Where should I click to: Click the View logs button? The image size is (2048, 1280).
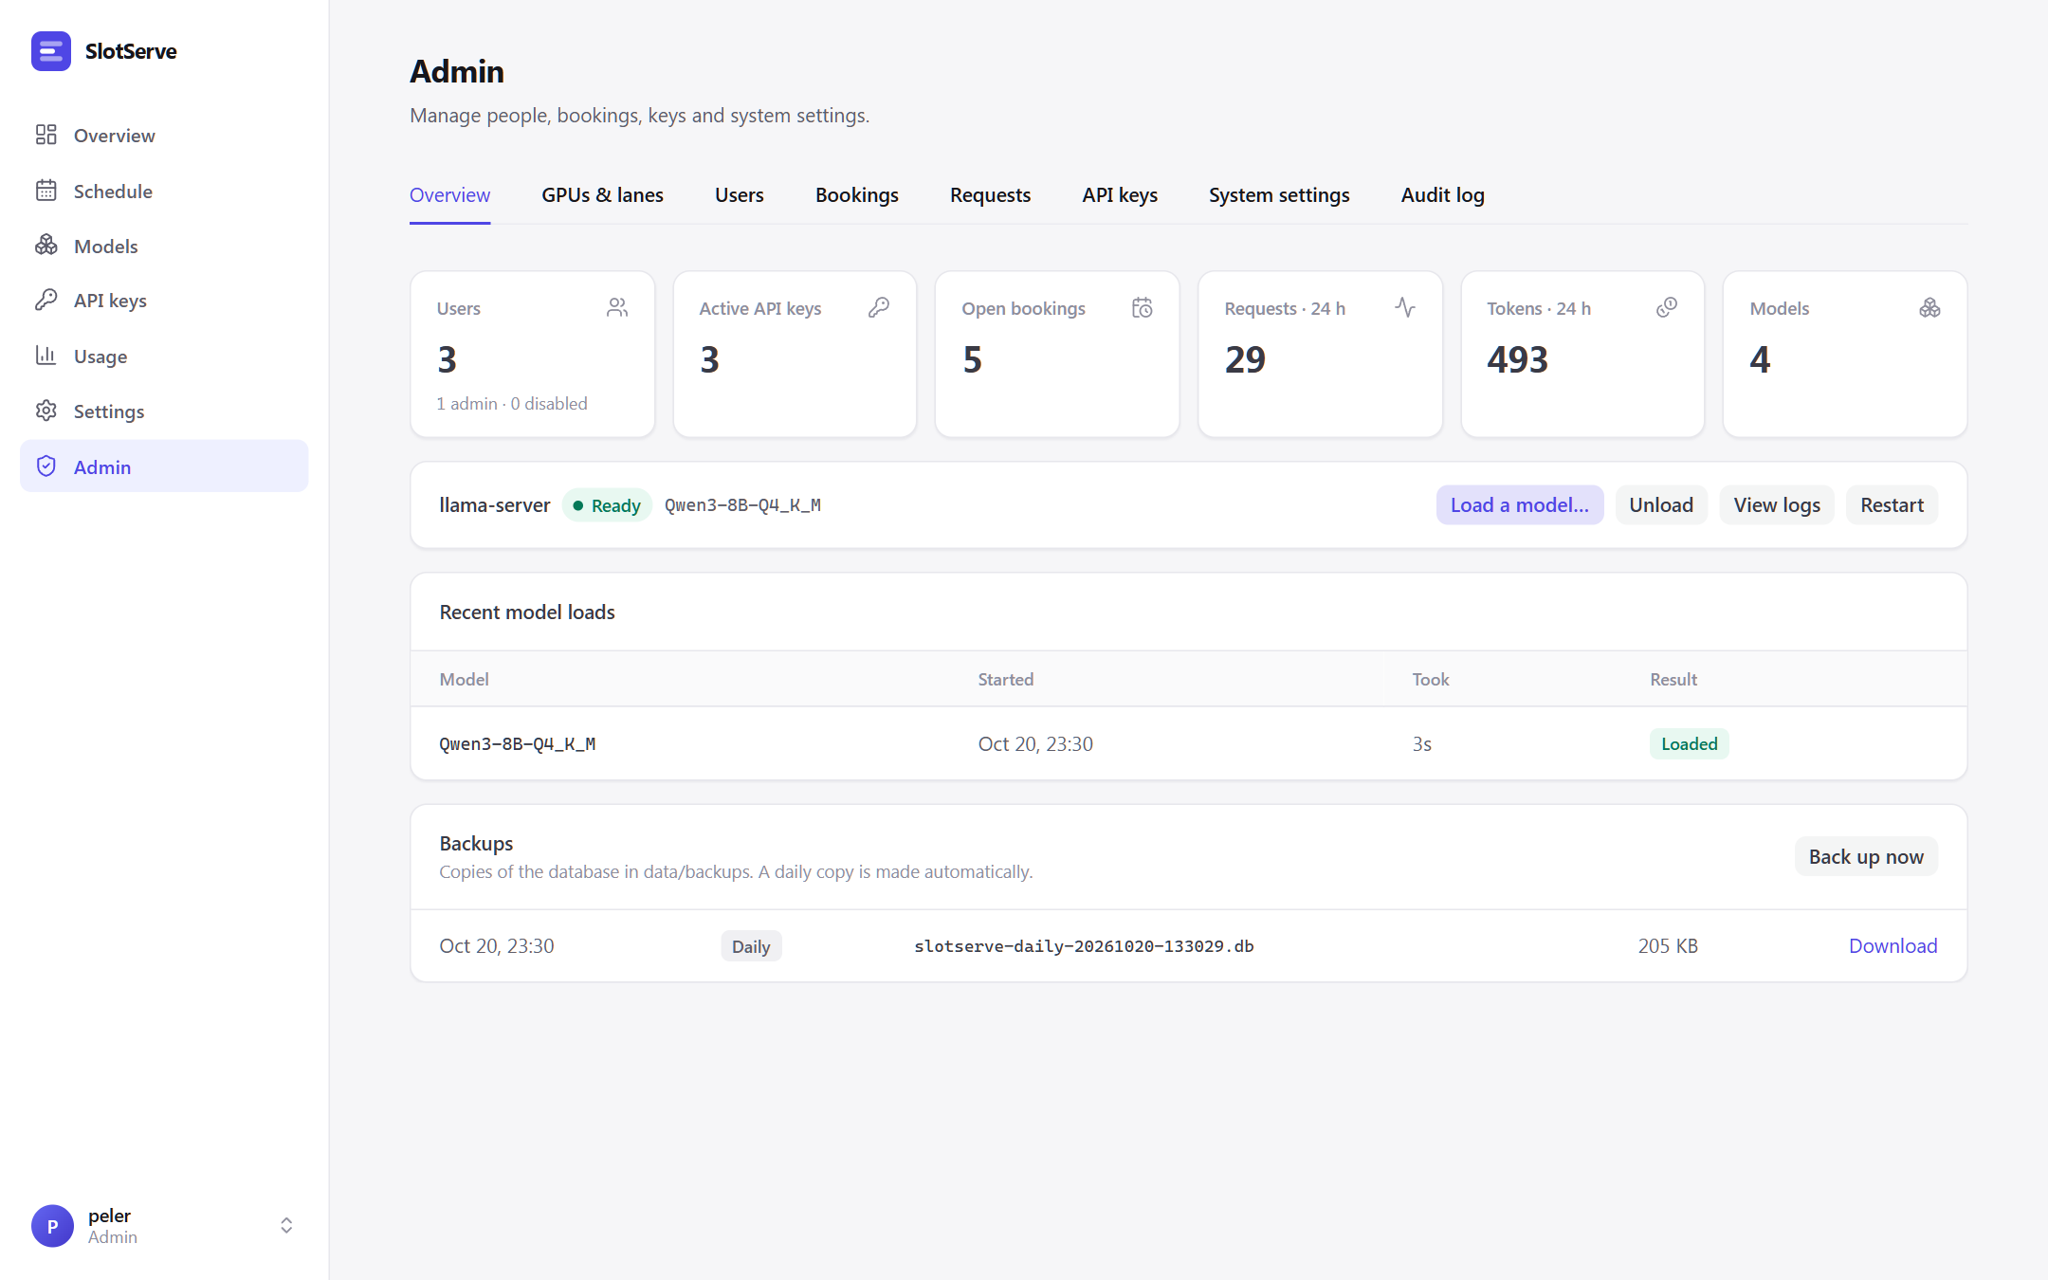click(x=1776, y=505)
